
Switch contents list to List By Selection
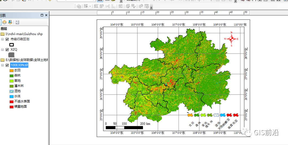pos(10,22)
